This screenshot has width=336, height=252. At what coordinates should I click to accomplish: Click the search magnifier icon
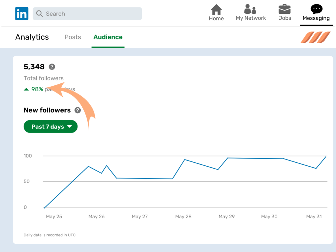pyautogui.click(x=39, y=14)
